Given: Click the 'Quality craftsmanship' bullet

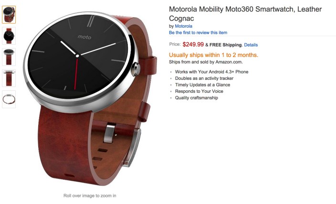Looking at the screenshot, I should (197, 98).
